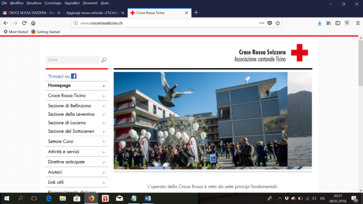Open the Visualizza menu
Viewport: 363px width, 204px height.
coord(34,3)
